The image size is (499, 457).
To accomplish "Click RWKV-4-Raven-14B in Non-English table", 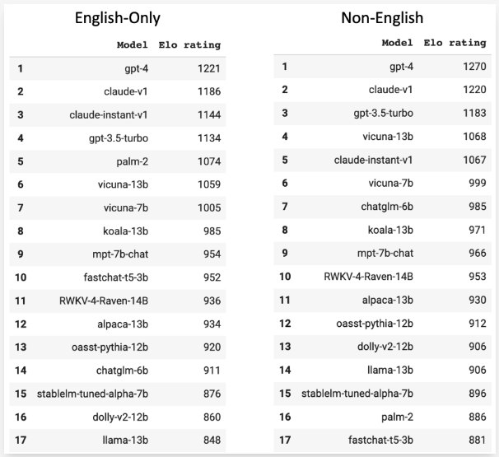I will 368,276.
